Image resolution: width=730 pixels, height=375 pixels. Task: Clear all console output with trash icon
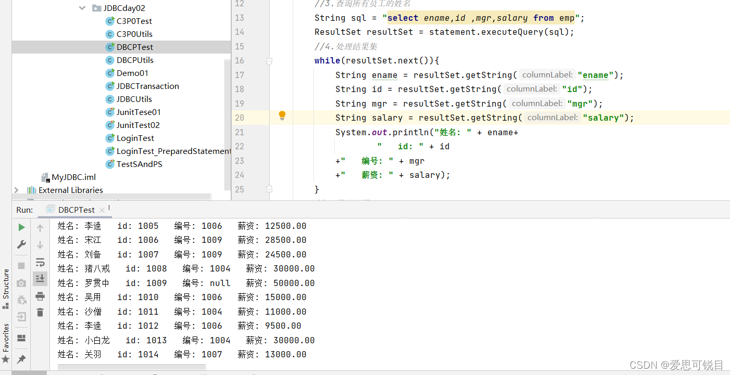tap(40, 312)
